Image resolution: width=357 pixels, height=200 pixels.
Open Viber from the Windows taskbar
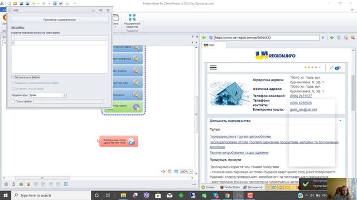coord(146,195)
